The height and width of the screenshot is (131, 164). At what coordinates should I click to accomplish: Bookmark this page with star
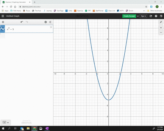(x=146, y=7)
